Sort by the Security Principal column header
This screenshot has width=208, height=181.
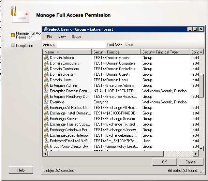point(116,52)
